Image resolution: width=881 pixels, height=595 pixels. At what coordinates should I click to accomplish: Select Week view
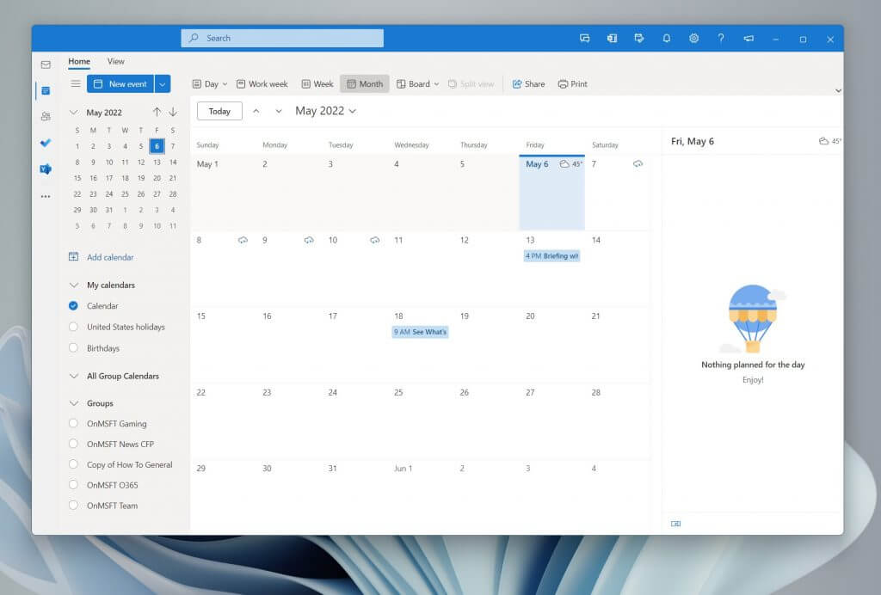[x=317, y=83]
